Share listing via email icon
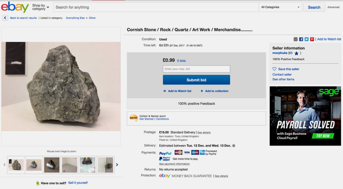The width and height of the screenshot is (343, 189). [296, 39]
